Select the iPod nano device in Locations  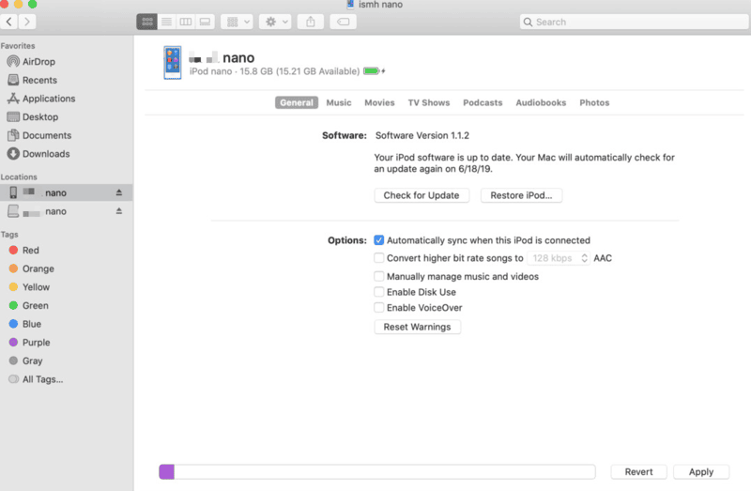click(x=66, y=192)
